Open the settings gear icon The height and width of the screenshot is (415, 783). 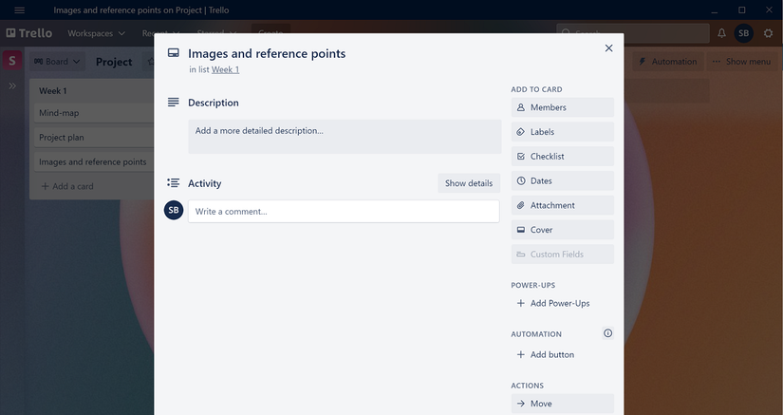(768, 33)
